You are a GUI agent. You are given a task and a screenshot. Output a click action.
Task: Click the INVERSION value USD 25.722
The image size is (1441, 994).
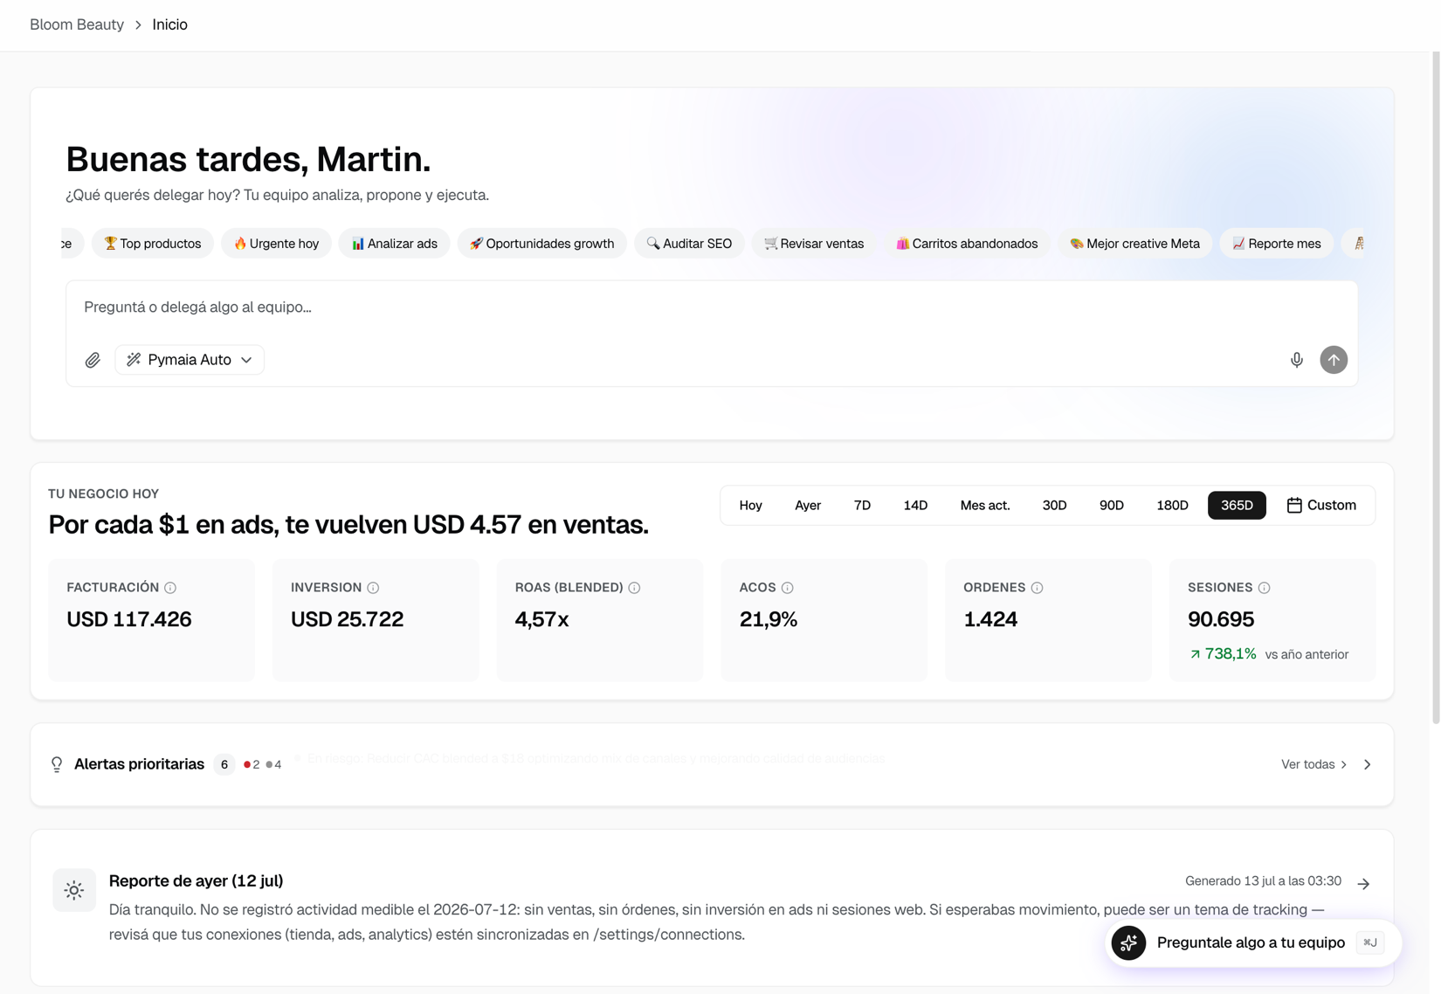pos(347,619)
